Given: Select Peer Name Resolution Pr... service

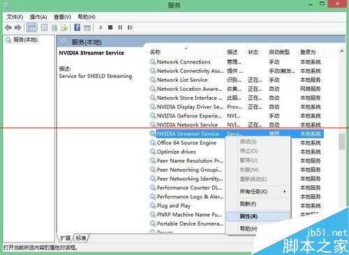Looking at the screenshot, I should point(187,161).
